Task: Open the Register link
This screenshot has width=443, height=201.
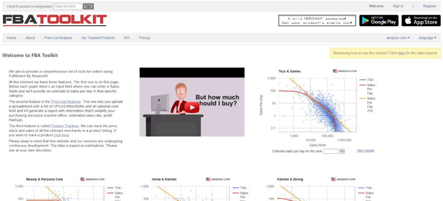Action: (x=430, y=6)
